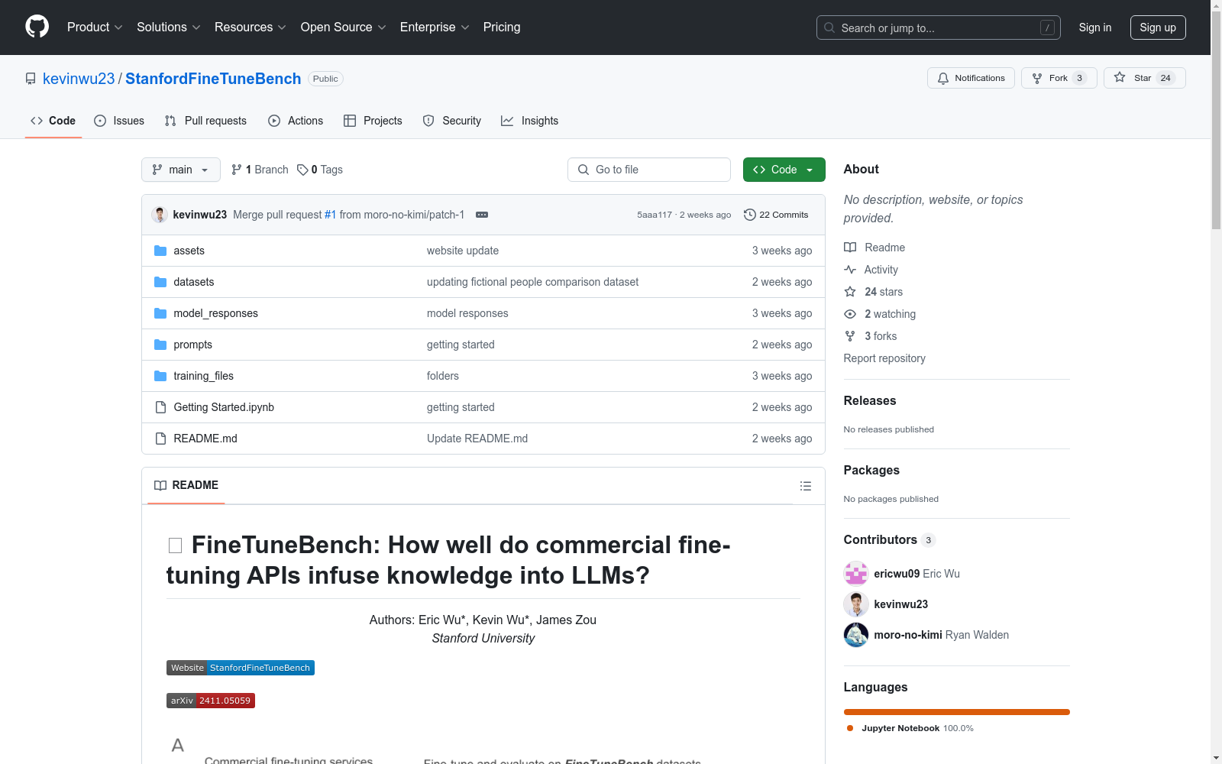Open the StanfordFineTuneBench repository link
1222x764 pixels.
(213, 79)
